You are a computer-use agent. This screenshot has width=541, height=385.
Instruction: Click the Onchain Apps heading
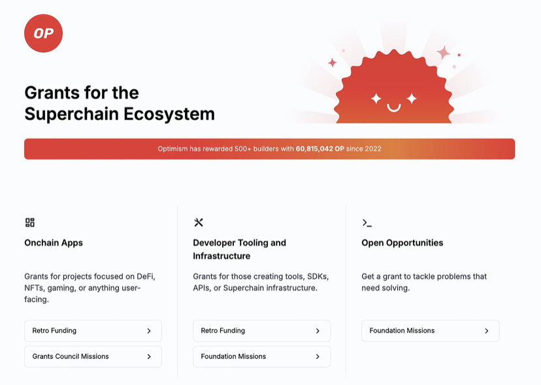(54, 243)
